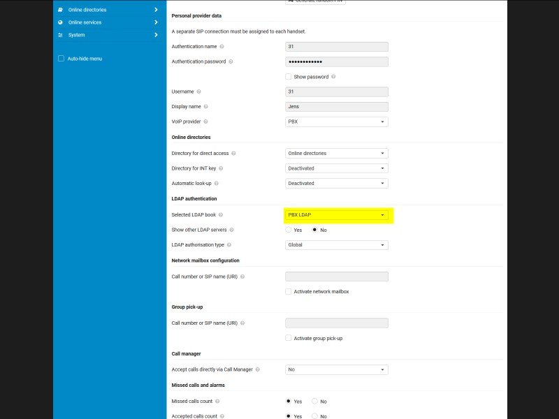Image resolution: width=559 pixels, height=419 pixels.
Task: Select Yes for Show other LDAP servers
Action: coord(289,230)
